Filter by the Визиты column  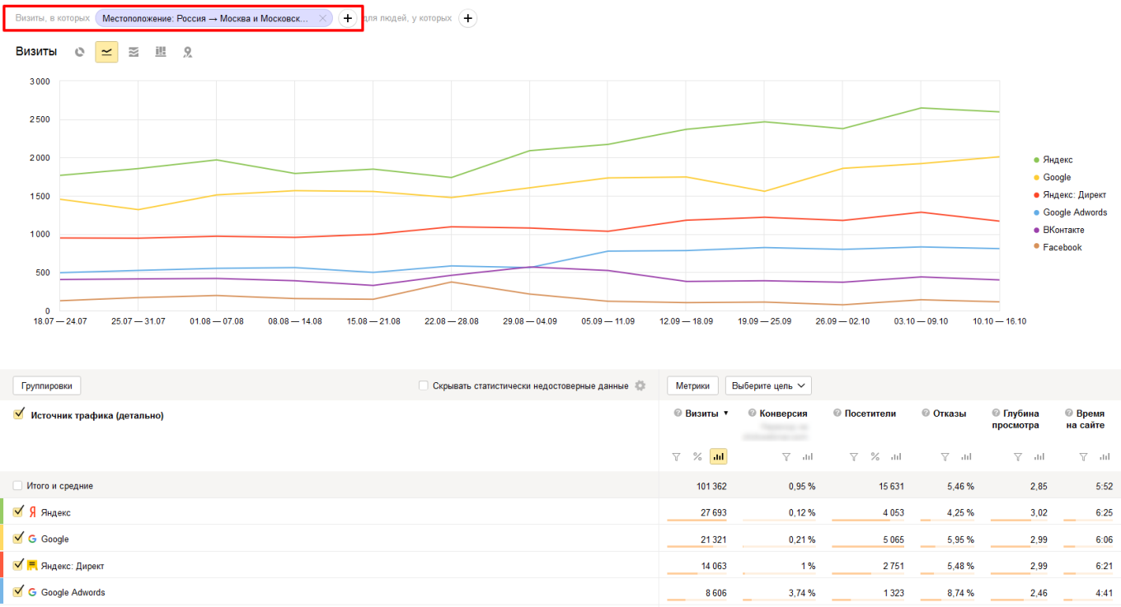click(677, 456)
